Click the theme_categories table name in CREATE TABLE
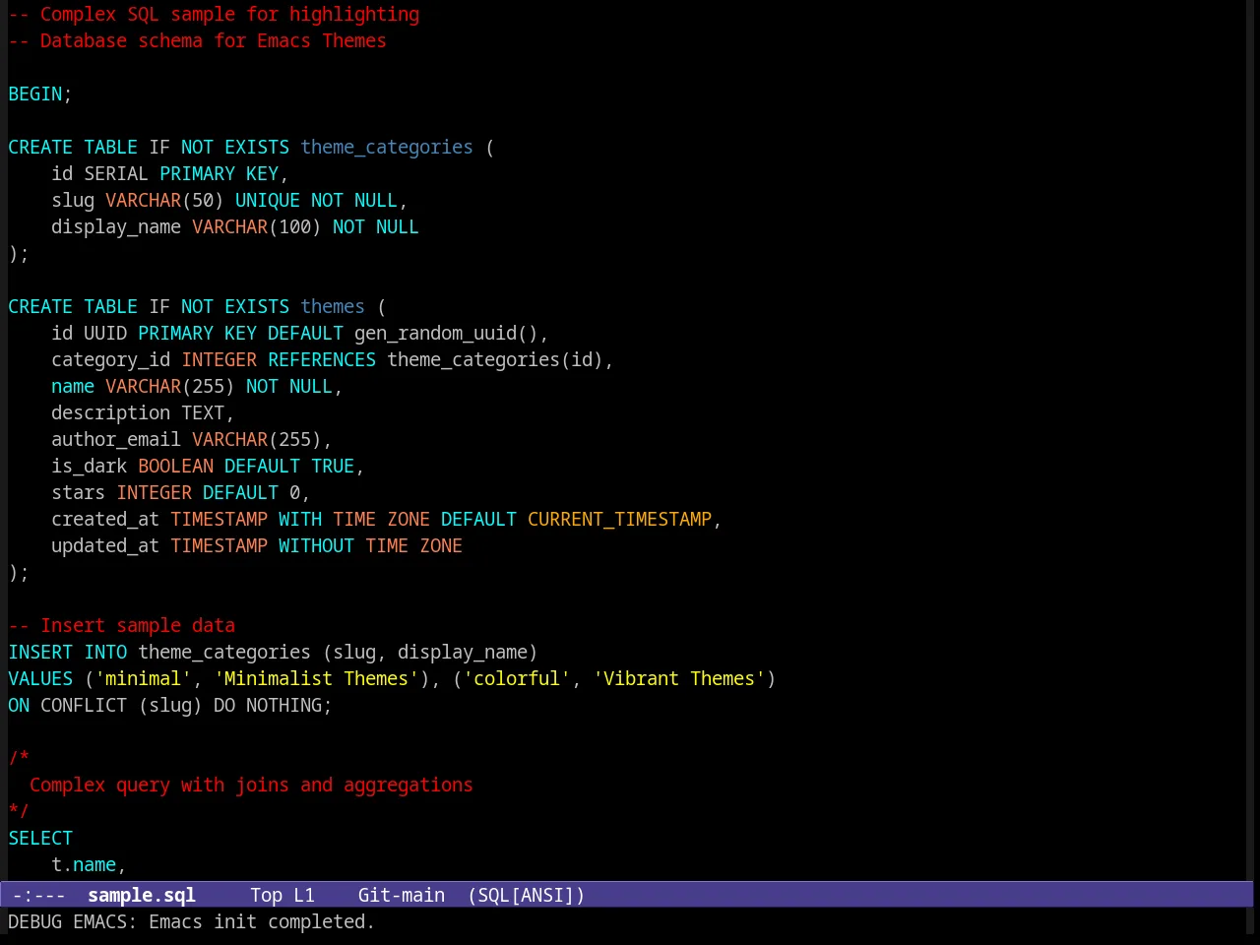Screen dimensions: 1260x945 (x=387, y=147)
